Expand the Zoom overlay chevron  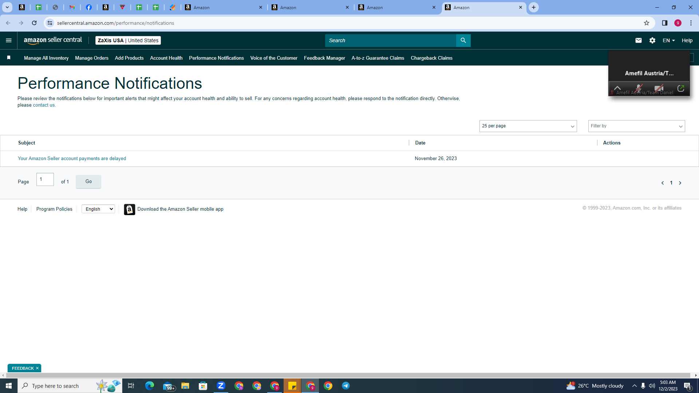click(x=617, y=88)
